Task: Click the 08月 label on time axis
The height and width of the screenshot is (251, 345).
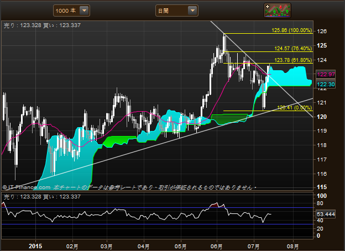Action: click(293, 247)
